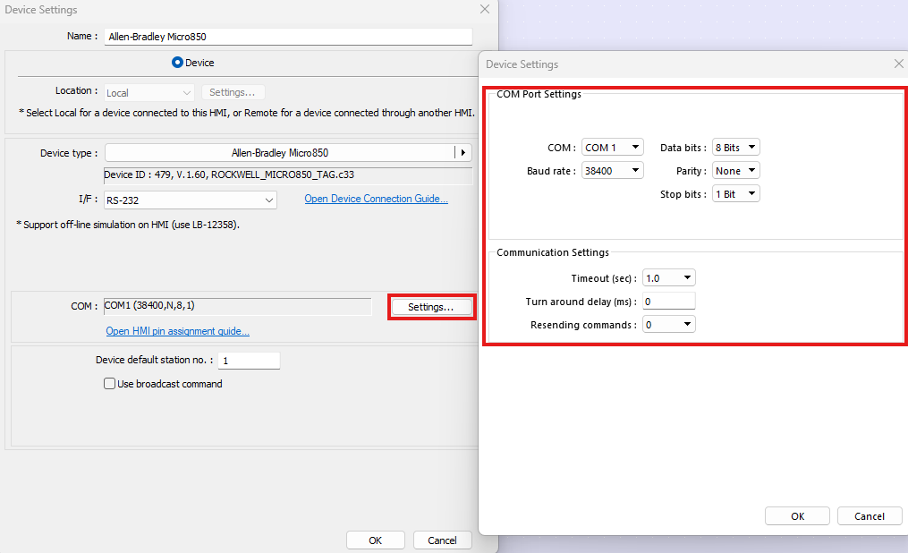Open the COM port dropdown showing COM 1
The height and width of the screenshot is (553, 908).
click(x=613, y=147)
